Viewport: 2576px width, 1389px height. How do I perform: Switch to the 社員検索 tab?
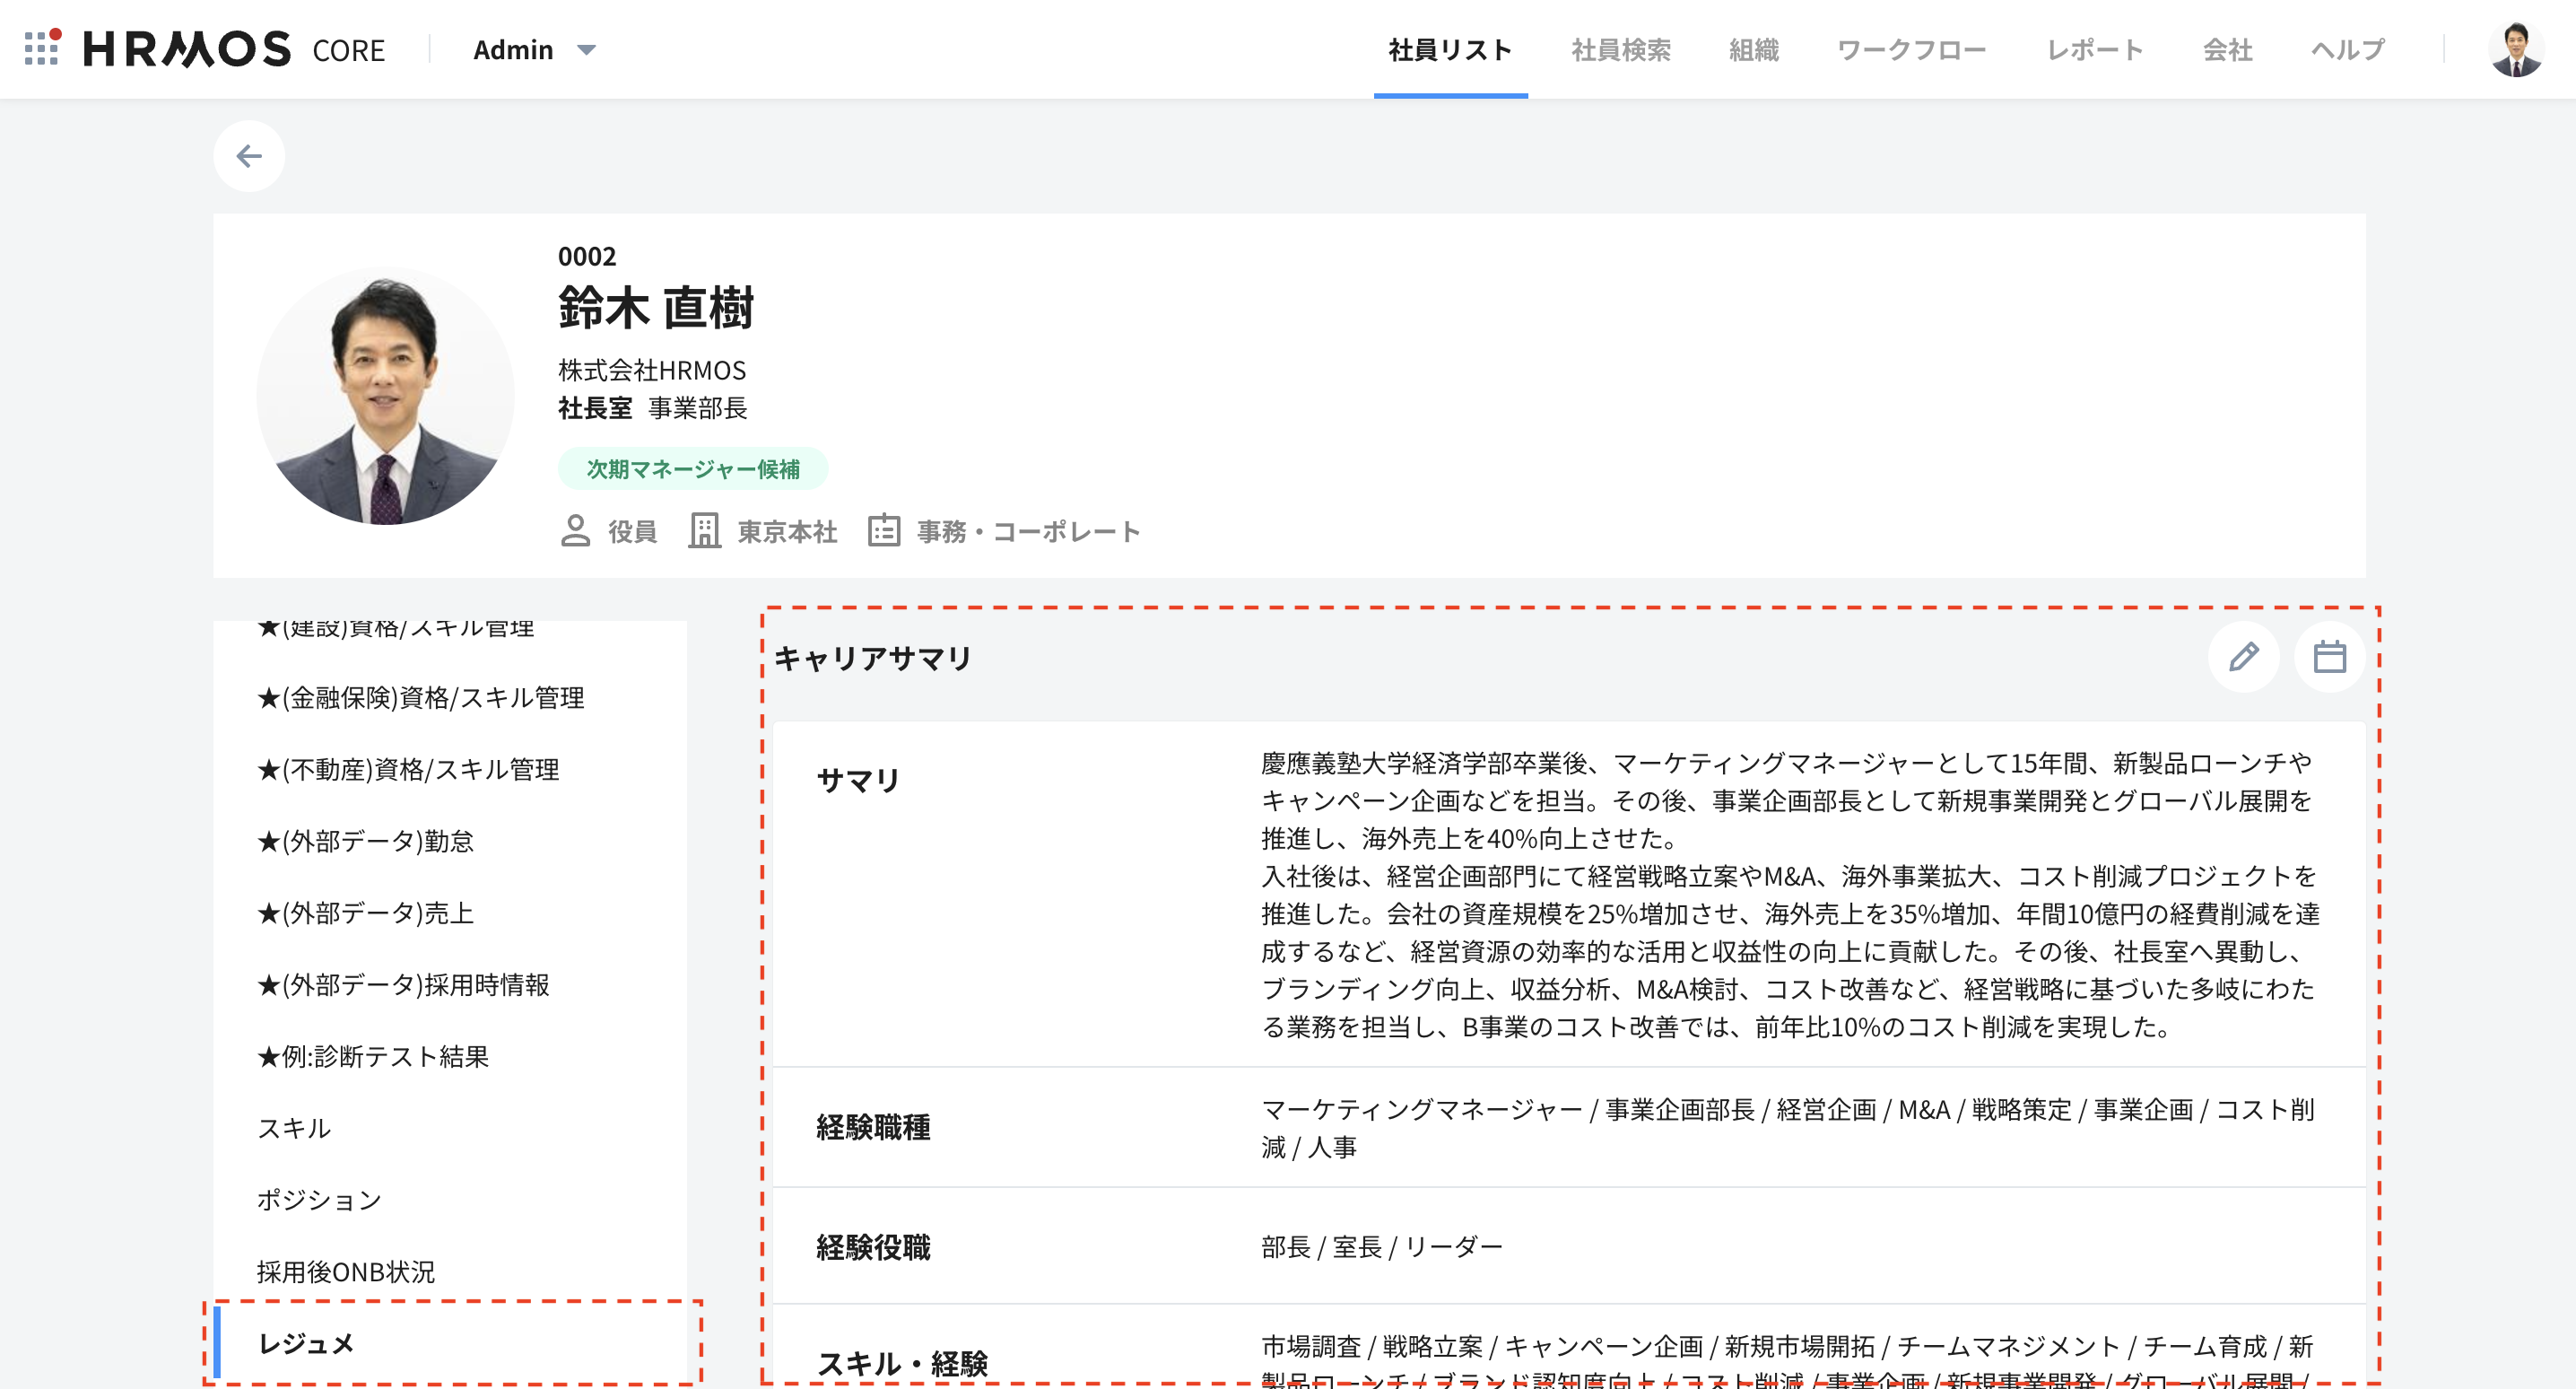(1622, 49)
